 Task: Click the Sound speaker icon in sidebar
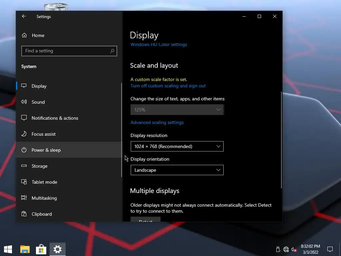point(24,102)
